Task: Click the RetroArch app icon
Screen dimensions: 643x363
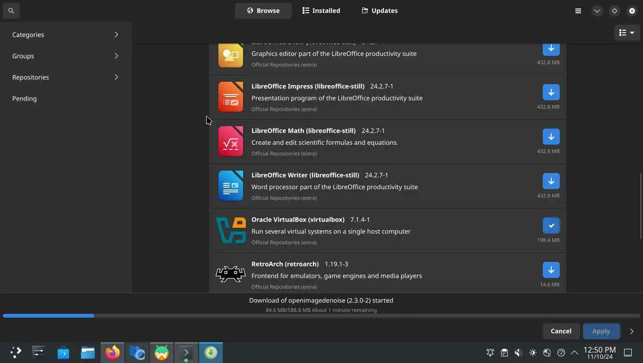Action: [x=231, y=274]
